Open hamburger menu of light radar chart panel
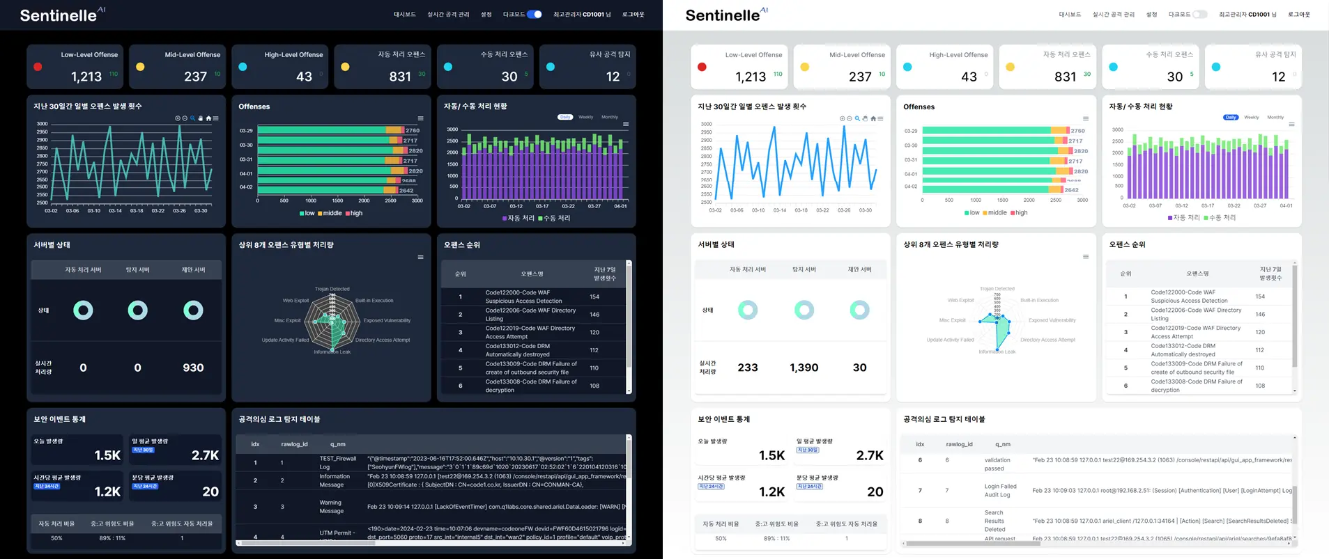Screen dimensions: 1329x559 click(x=1085, y=257)
